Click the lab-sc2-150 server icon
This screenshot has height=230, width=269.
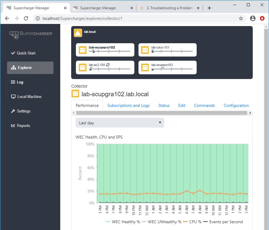(x=82, y=67)
